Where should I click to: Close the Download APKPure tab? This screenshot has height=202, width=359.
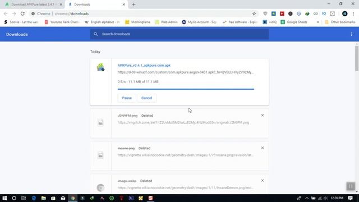click(x=61, y=4)
